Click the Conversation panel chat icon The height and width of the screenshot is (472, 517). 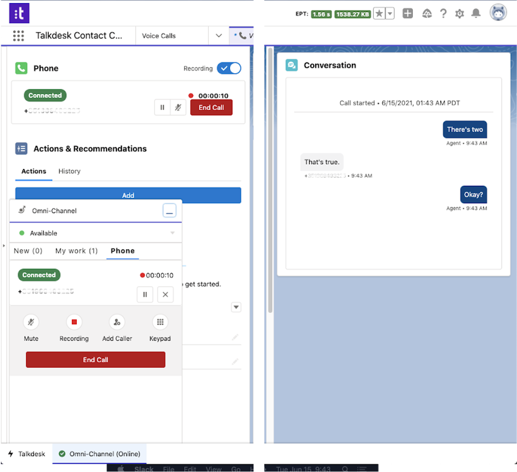point(292,65)
